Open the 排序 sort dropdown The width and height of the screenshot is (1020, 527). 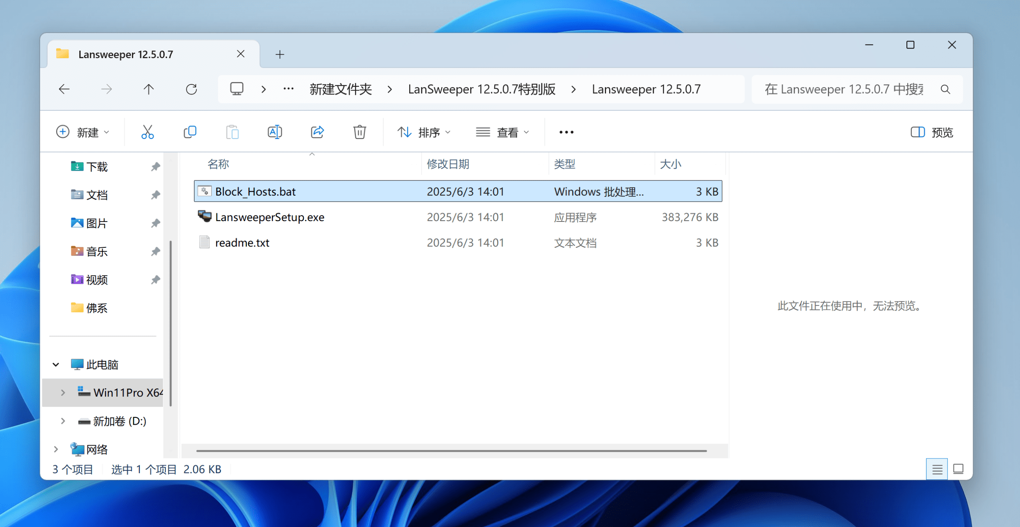[x=424, y=132]
